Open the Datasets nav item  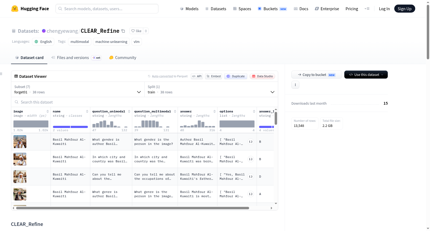216,9
